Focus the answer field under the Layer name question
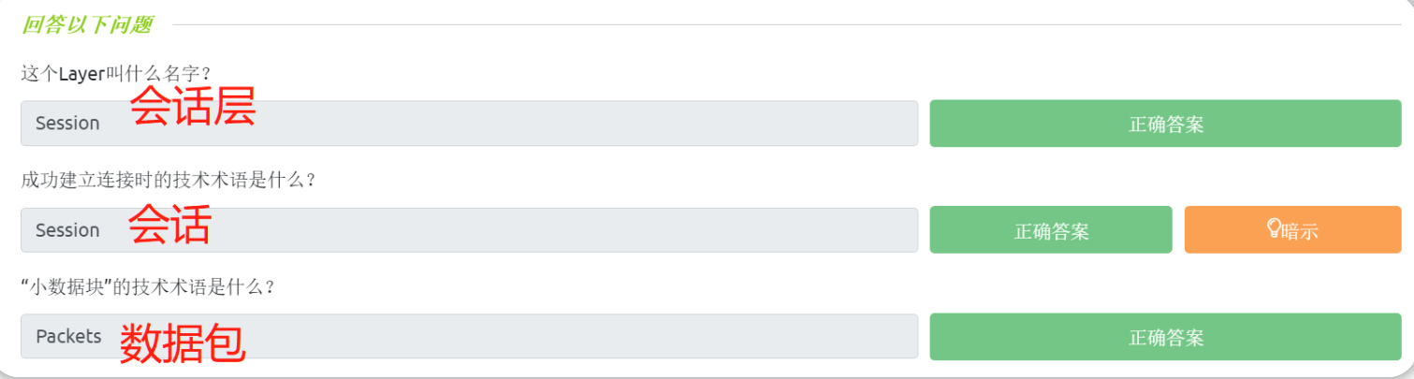This screenshot has height=379, width=1414. [x=469, y=124]
